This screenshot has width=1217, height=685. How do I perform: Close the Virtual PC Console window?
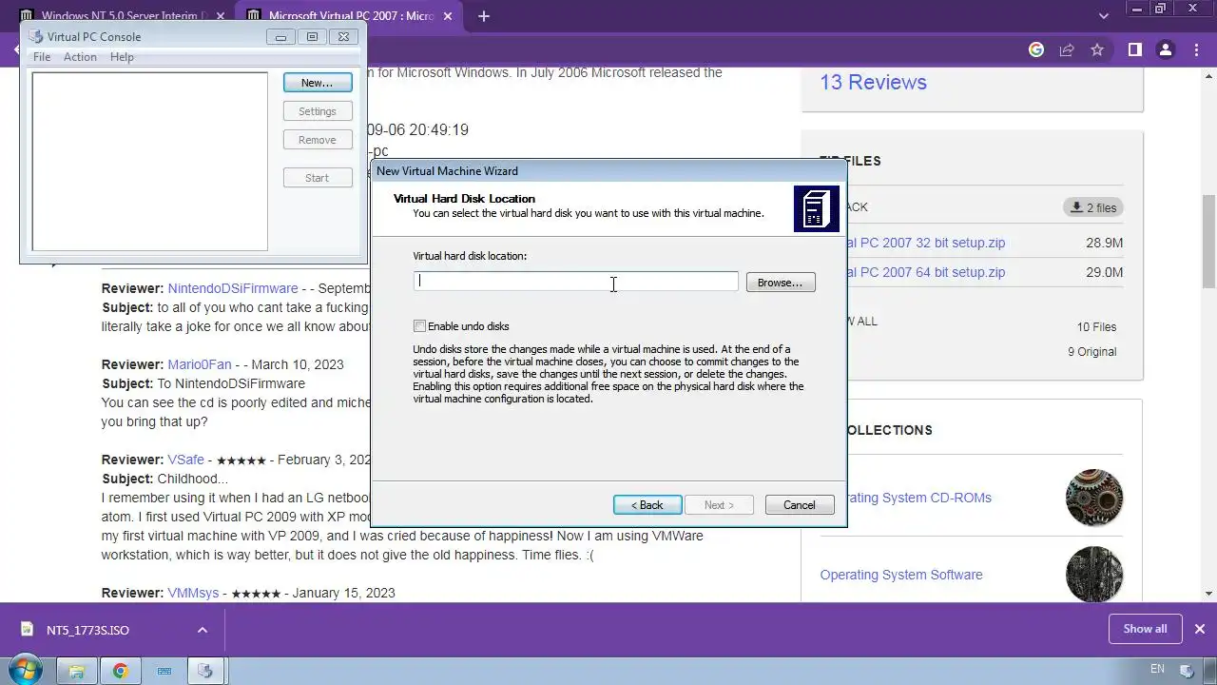tap(343, 37)
